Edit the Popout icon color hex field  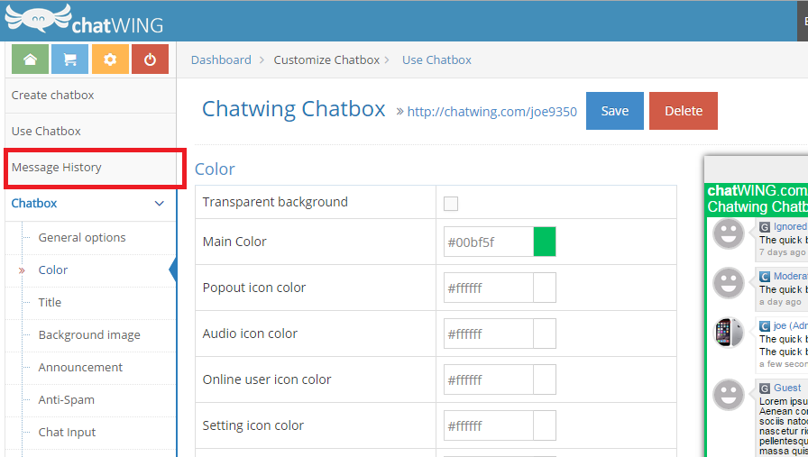pyautogui.click(x=489, y=288)
